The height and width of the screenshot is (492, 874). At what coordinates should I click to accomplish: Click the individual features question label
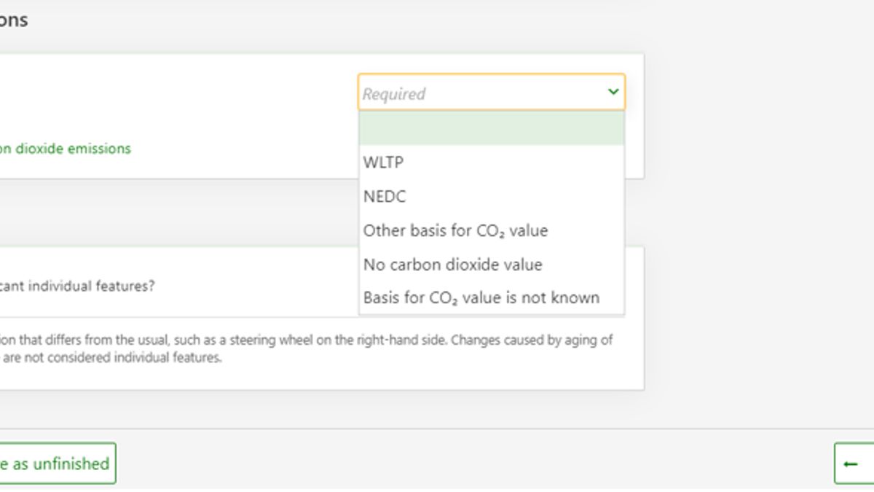click(76, 286)
